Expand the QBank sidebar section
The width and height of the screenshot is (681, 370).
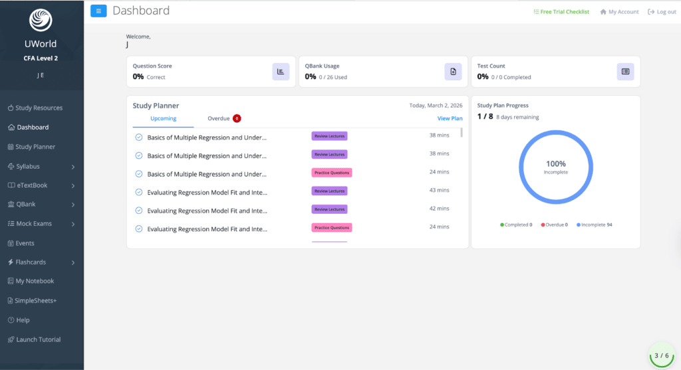pyautogui.click(x=72, y=205)
